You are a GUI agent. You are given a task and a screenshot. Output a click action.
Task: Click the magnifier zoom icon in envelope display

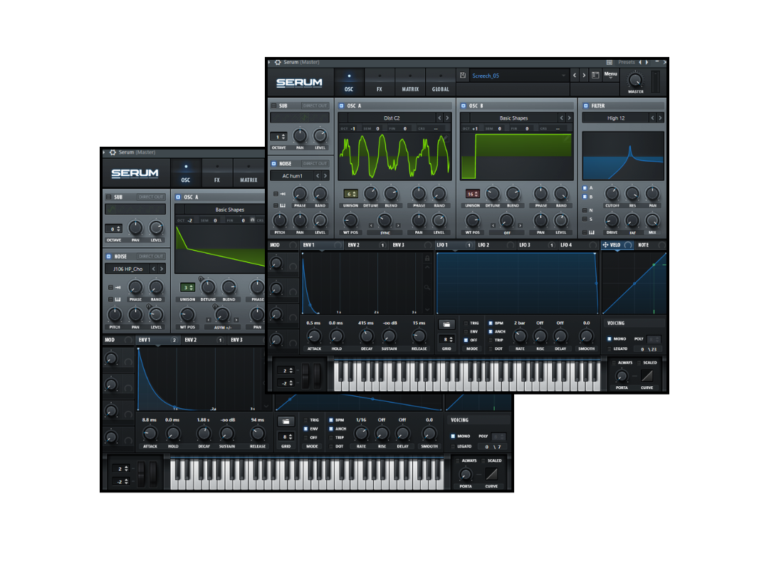click(427, 286)
